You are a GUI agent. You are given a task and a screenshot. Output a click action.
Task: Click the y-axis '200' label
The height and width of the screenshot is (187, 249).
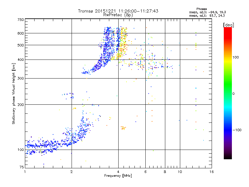[21, 105]
